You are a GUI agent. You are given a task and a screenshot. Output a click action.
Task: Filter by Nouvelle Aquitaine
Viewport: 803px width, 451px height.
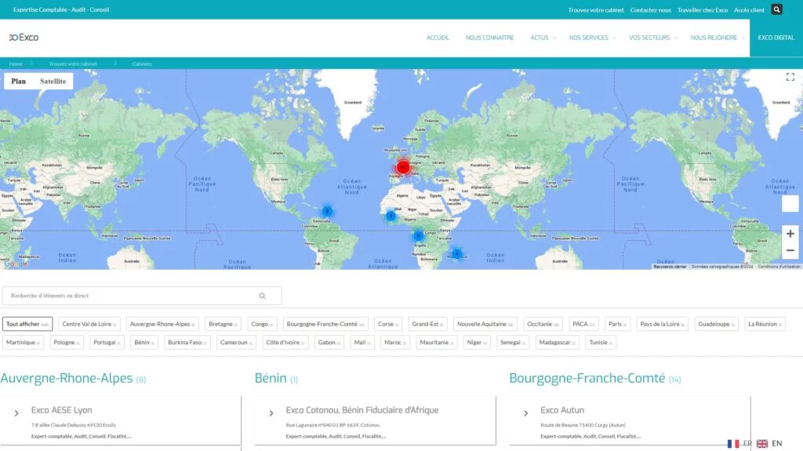tap(485, 324)
